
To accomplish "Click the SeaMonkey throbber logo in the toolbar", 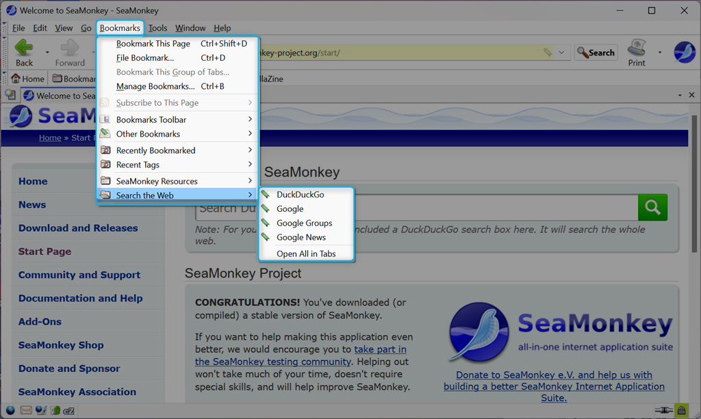I will click(x=685, y=52).
